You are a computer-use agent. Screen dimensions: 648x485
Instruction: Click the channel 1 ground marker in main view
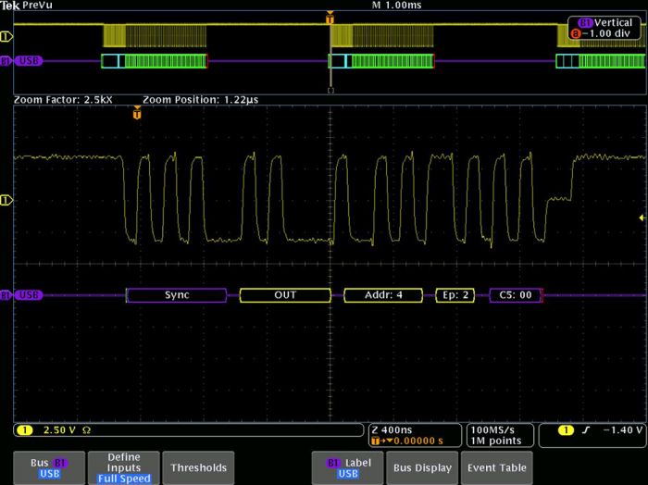pyautogui.click(x=6, y=200)
